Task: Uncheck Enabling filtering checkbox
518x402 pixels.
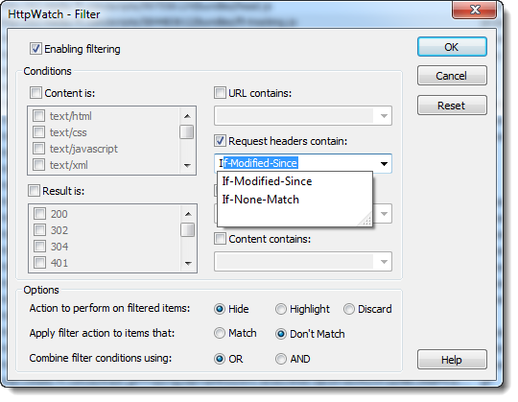Action: pos(35,49)
